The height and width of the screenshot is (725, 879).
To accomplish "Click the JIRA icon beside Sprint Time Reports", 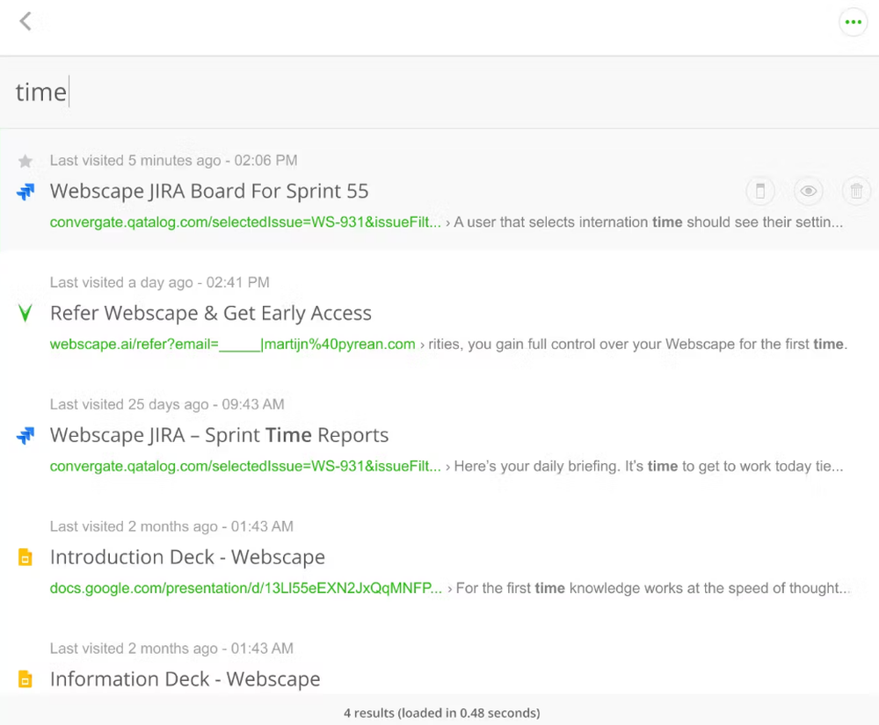I will pyautogui.click(x=25, y=435).
